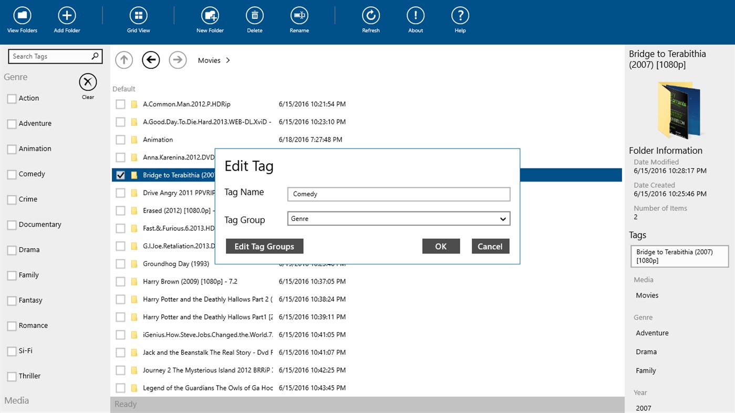Image resolution: width=735 pixels, height=413 pixels.
Task: Clear all genre filters
Action: click(87, 81)
